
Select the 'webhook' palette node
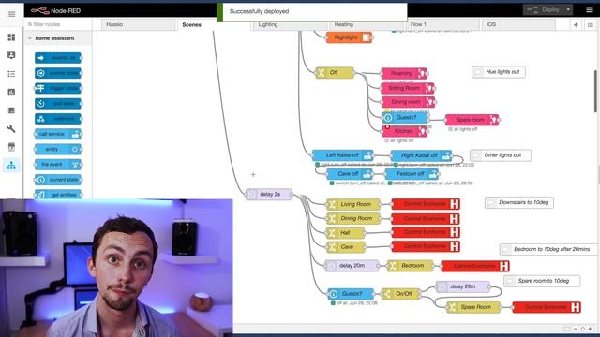click(58, 119)
